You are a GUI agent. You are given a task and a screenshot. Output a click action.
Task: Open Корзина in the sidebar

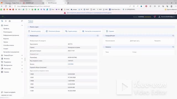tap(6, 38)
